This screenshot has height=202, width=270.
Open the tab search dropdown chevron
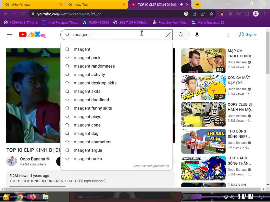tap(228, 4)
